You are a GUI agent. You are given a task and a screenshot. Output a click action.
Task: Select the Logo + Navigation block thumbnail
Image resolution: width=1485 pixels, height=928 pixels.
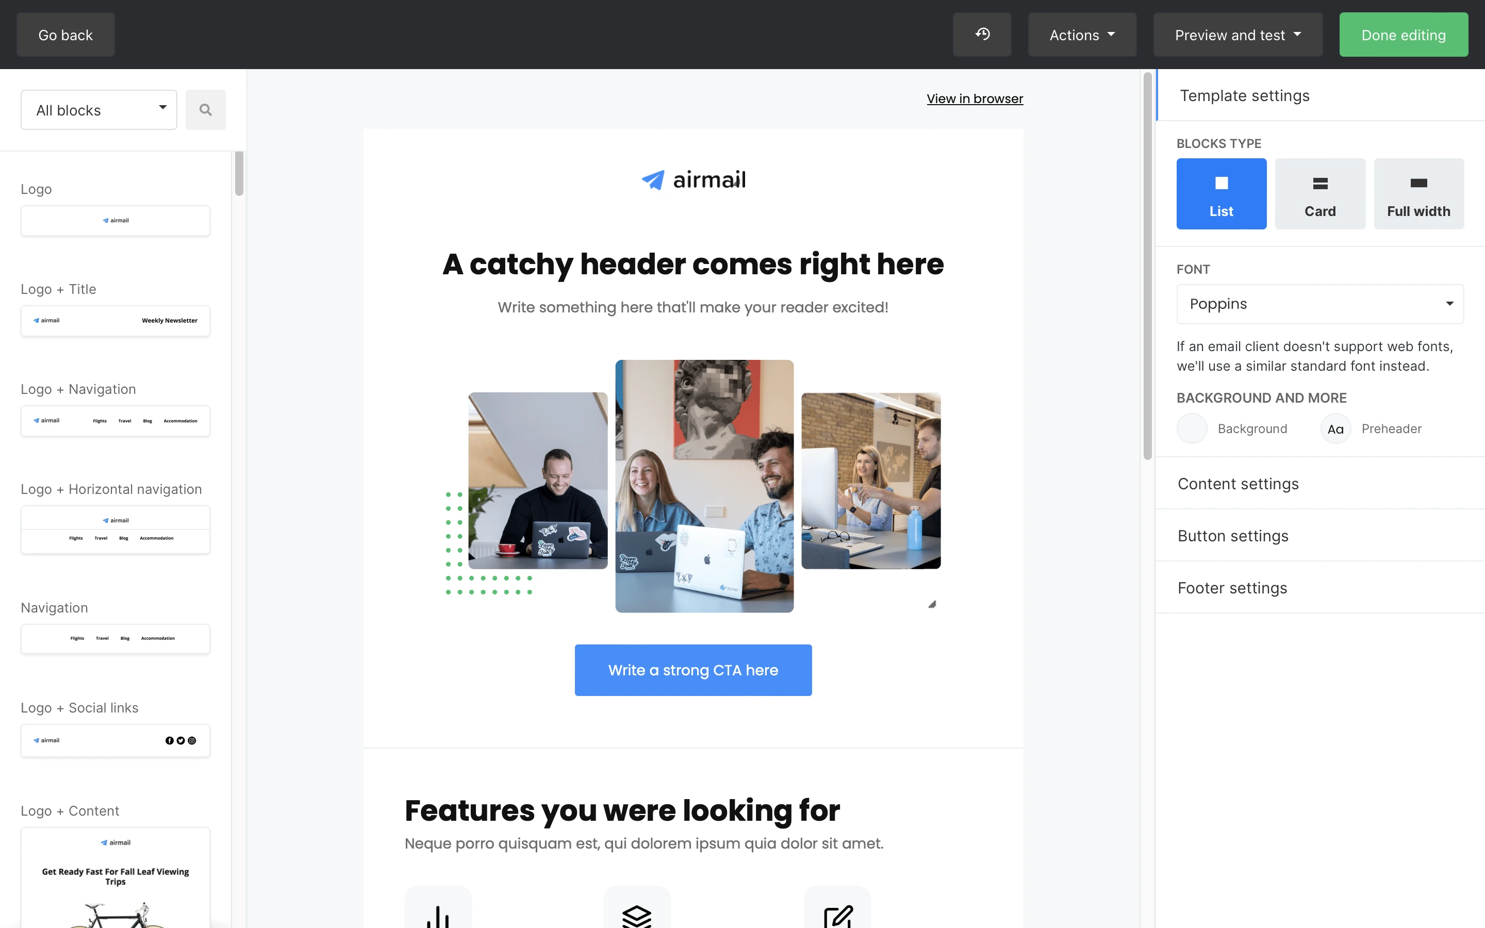[115, 421]
